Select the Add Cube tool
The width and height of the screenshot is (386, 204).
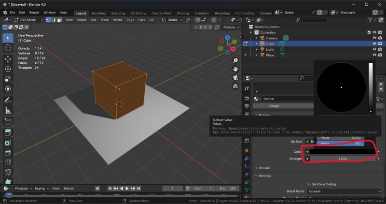(x=8, y=121)
